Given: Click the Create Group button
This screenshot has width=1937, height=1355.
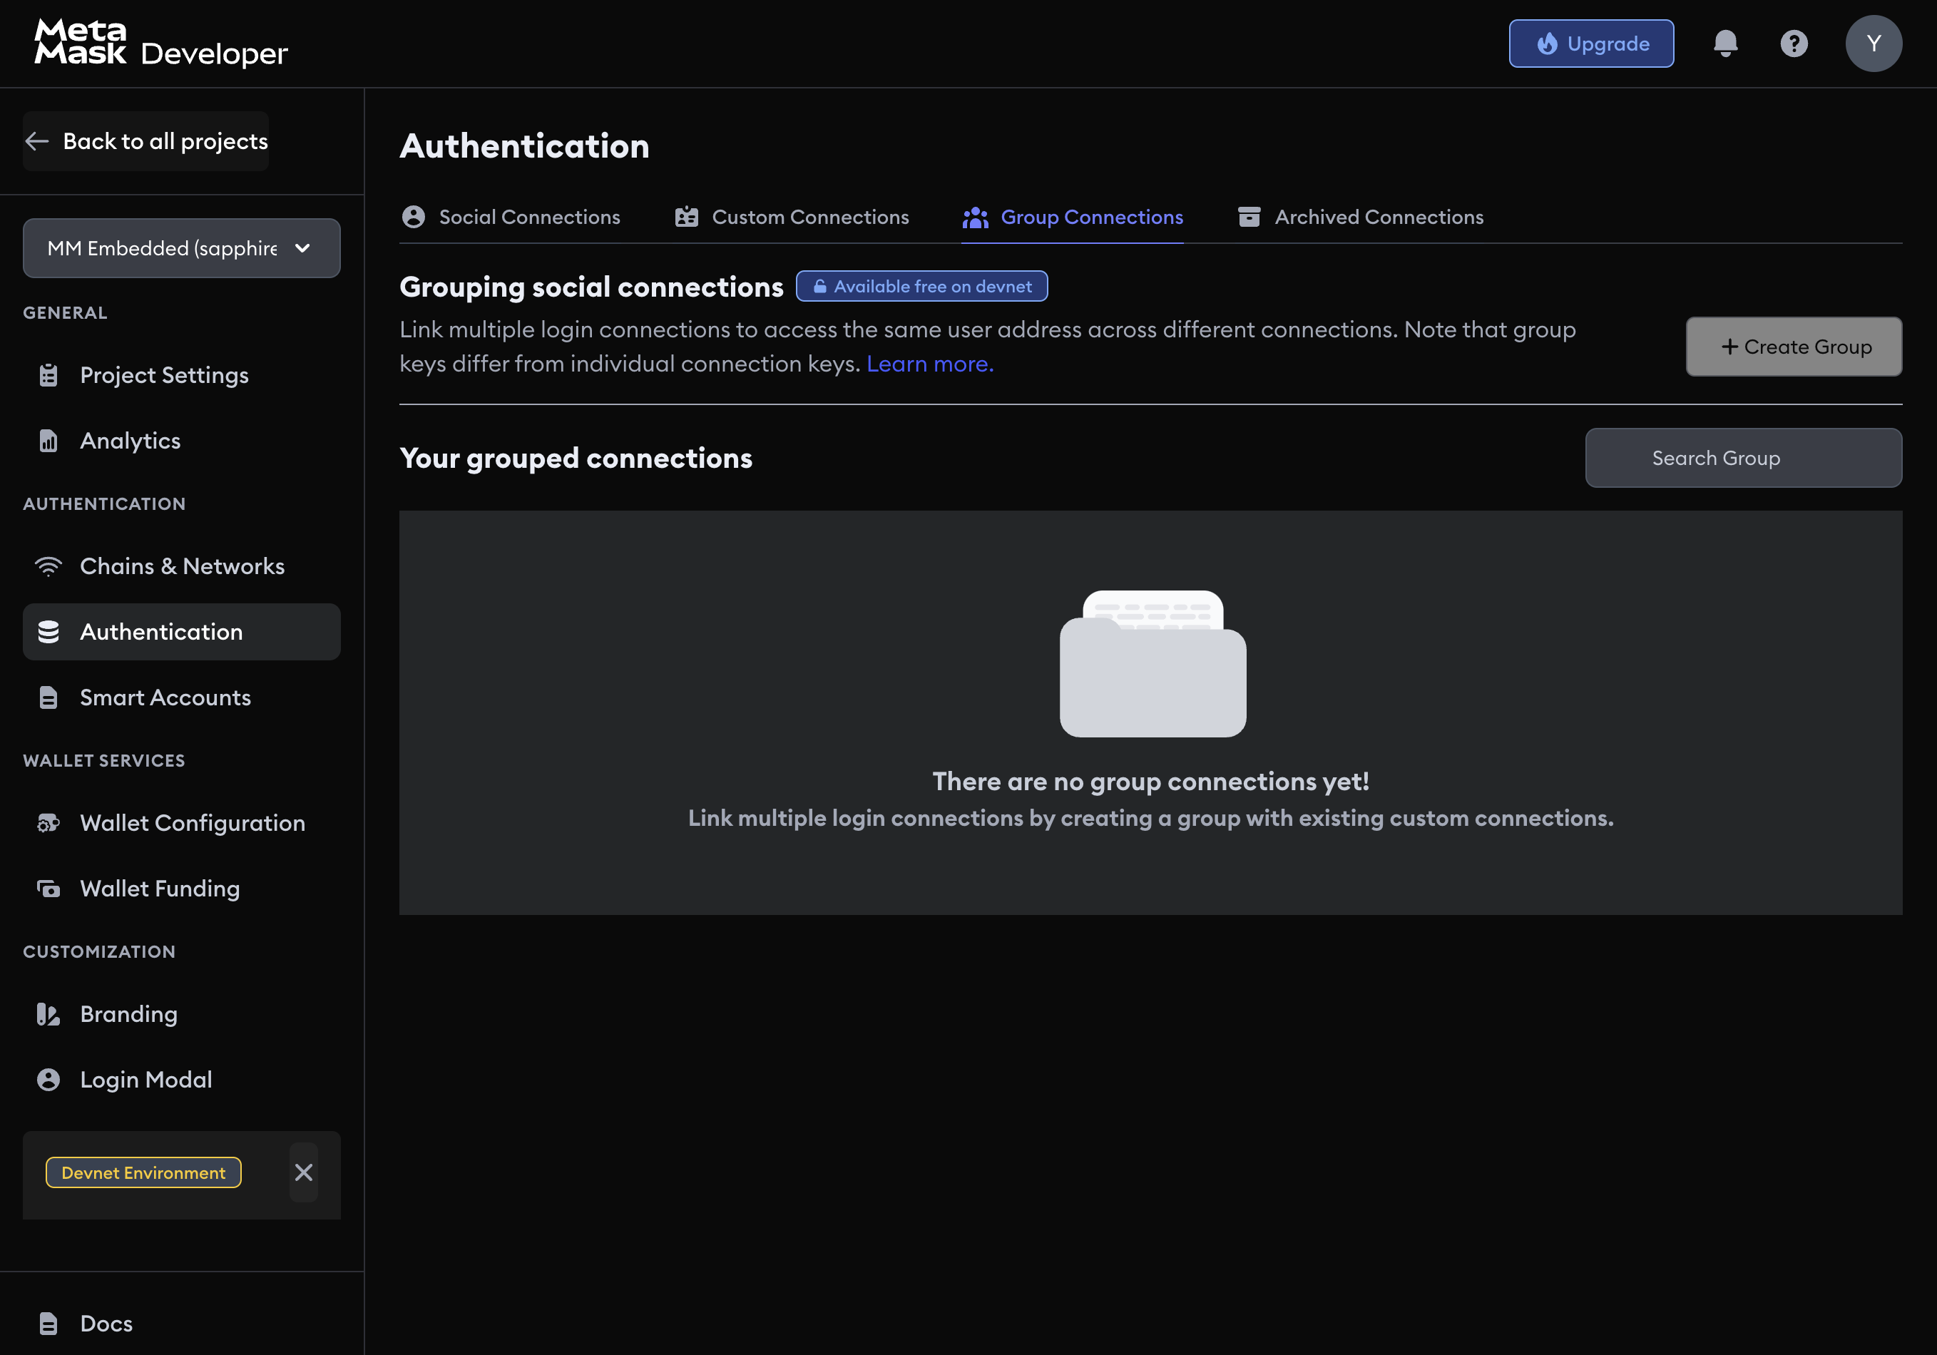Looking at the screenshot, I should pyautogui.click(x=1794, y=347).
